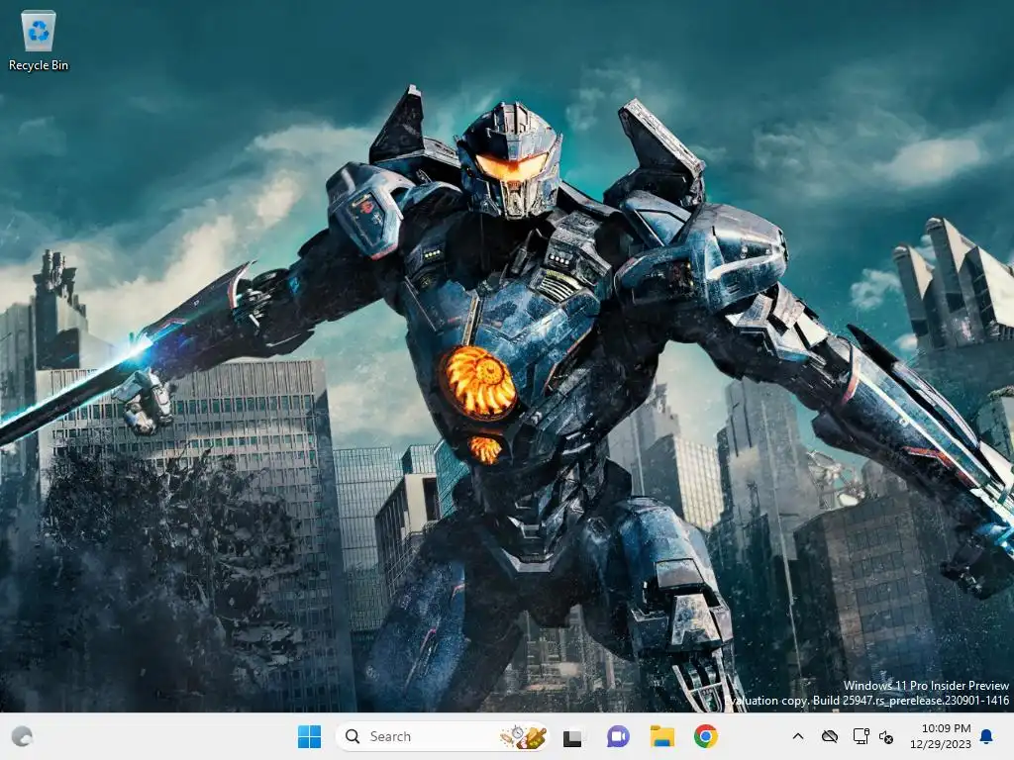Launch the Chat (Teams) taskbar icon
The image size is (1014, 760).
(x=618, y=736)
